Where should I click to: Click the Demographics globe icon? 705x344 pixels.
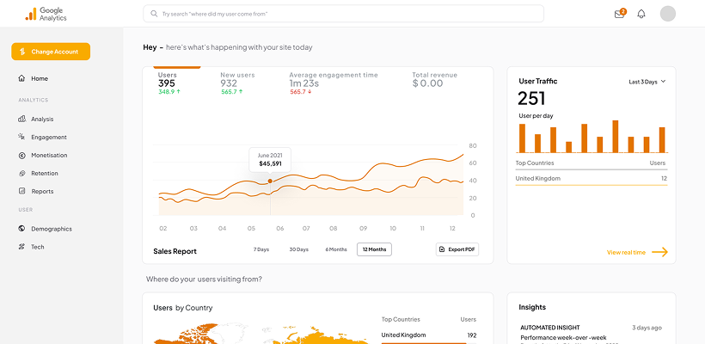click(21, 229)
